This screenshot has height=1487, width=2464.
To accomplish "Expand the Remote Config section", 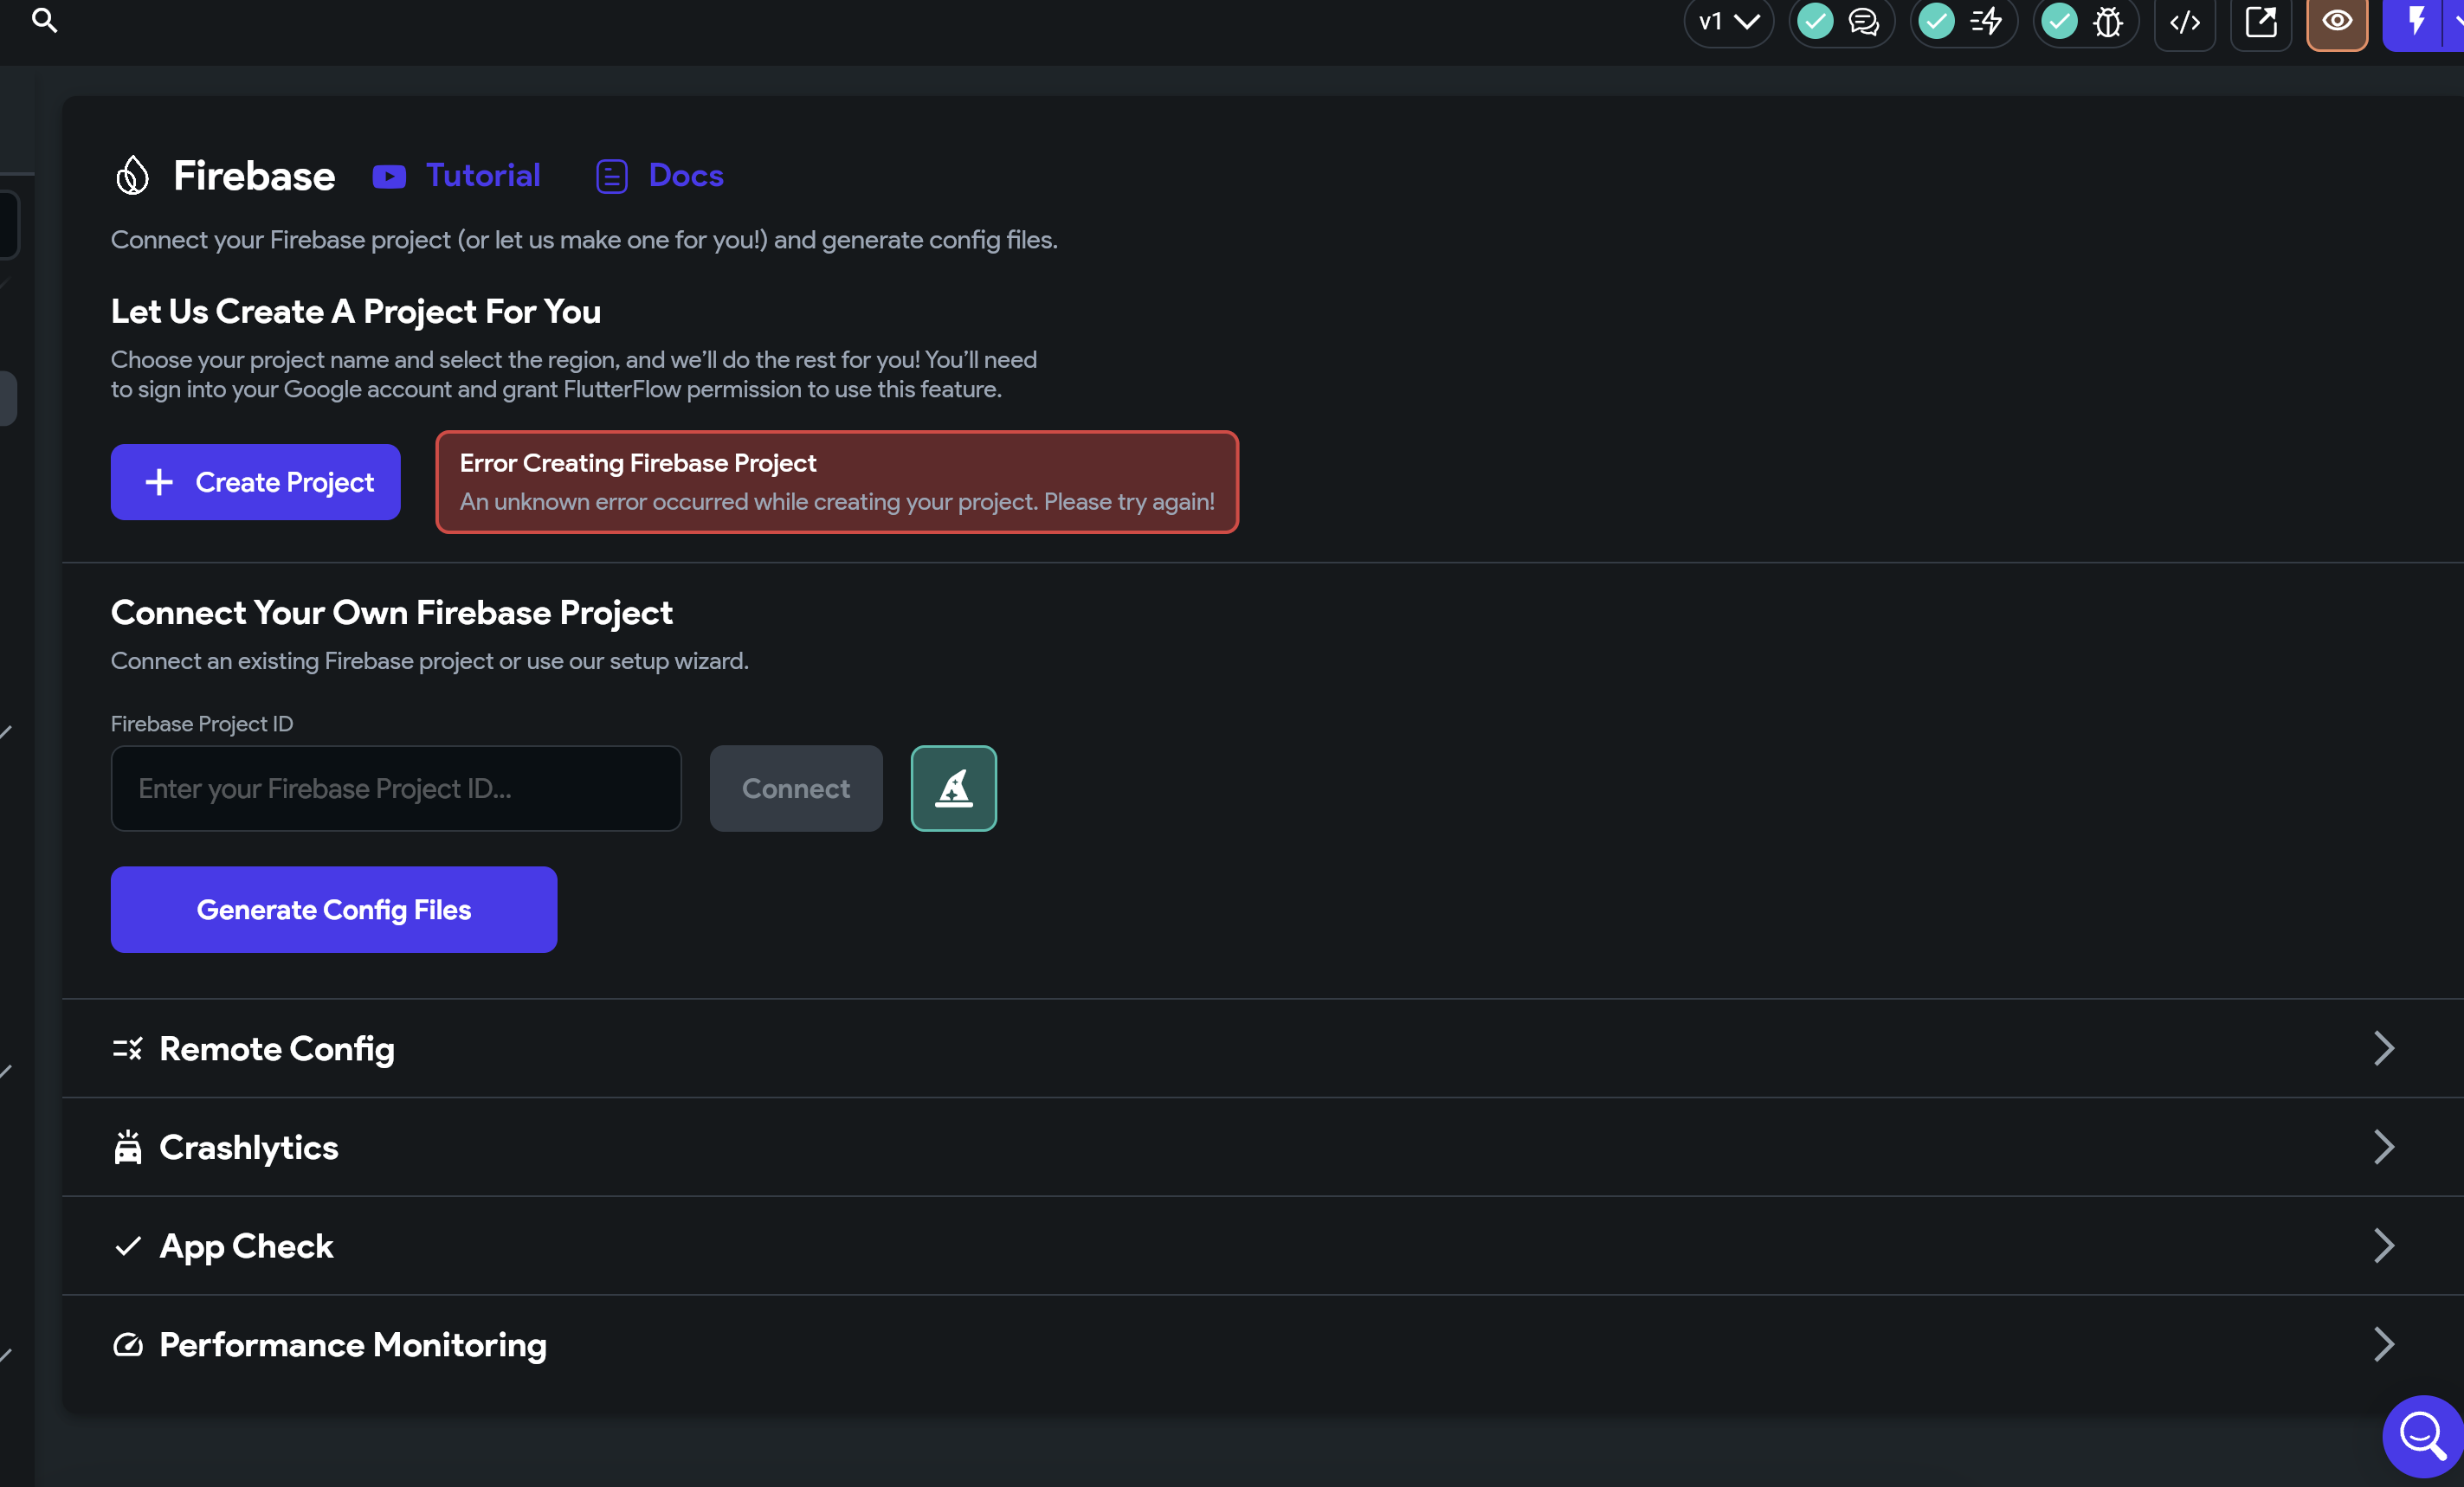I will (1262, 1048).
